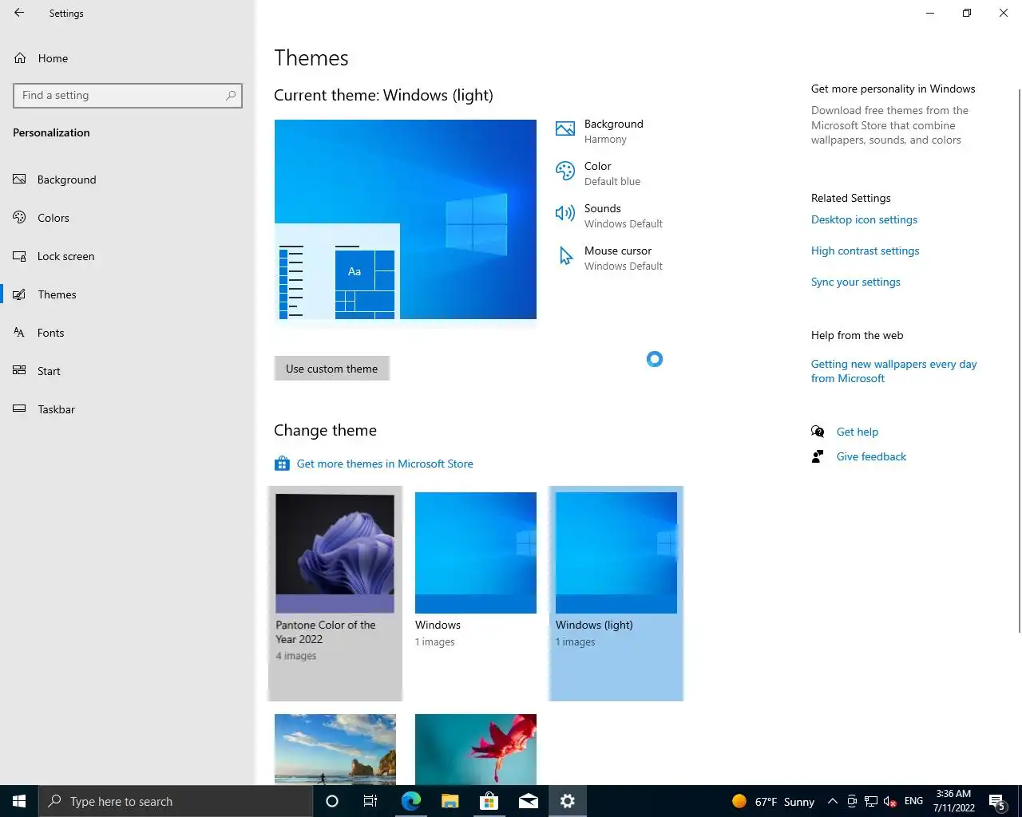Apply Pantone Color of the Year 2022 theme
Viewport: 1022px width, 817px height.
335,593
